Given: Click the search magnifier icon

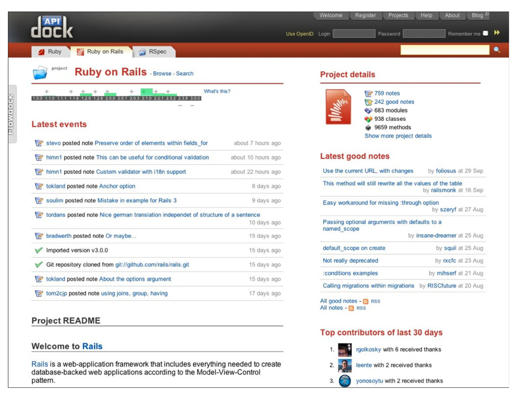Looking at the screenshot, I should [497, 50].
